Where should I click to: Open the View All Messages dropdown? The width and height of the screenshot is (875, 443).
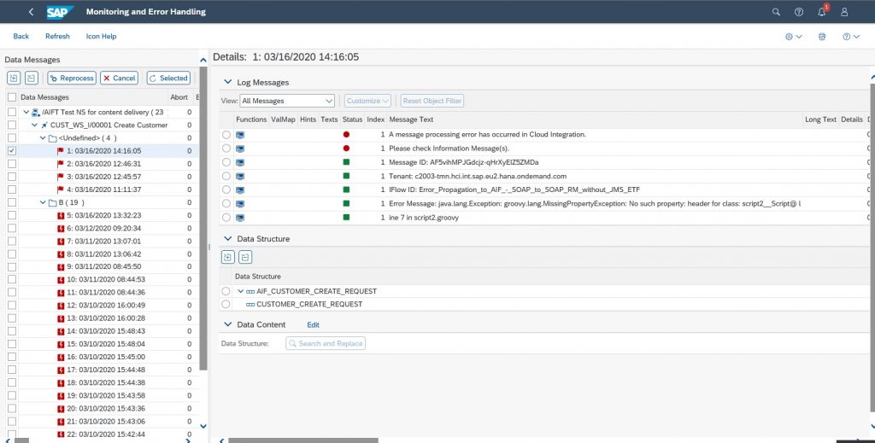pos(287,101)
